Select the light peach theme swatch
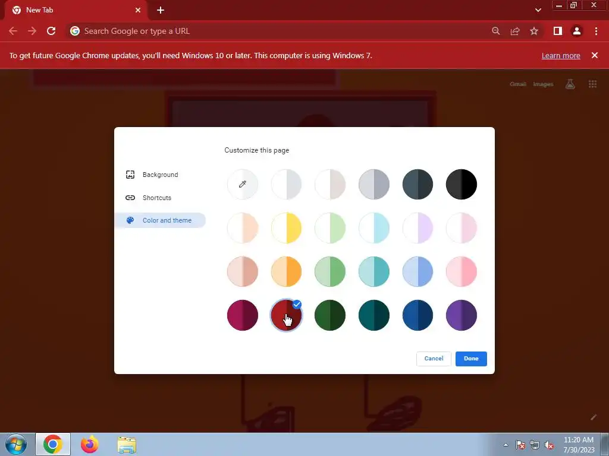609x456 pixels. (243, 228)
